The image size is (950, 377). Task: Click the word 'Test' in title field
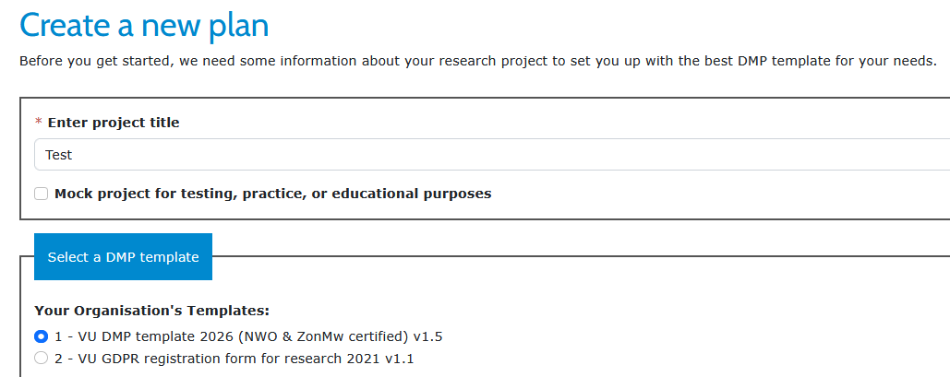pyautogui.click(x=59, y=155)
